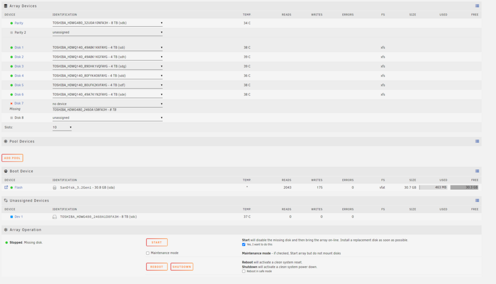The height and width of the screenshot is (284, 496).
Task: Click the green status dot for Disk 2
Action: pyautogui.click(x=12, y=57)
